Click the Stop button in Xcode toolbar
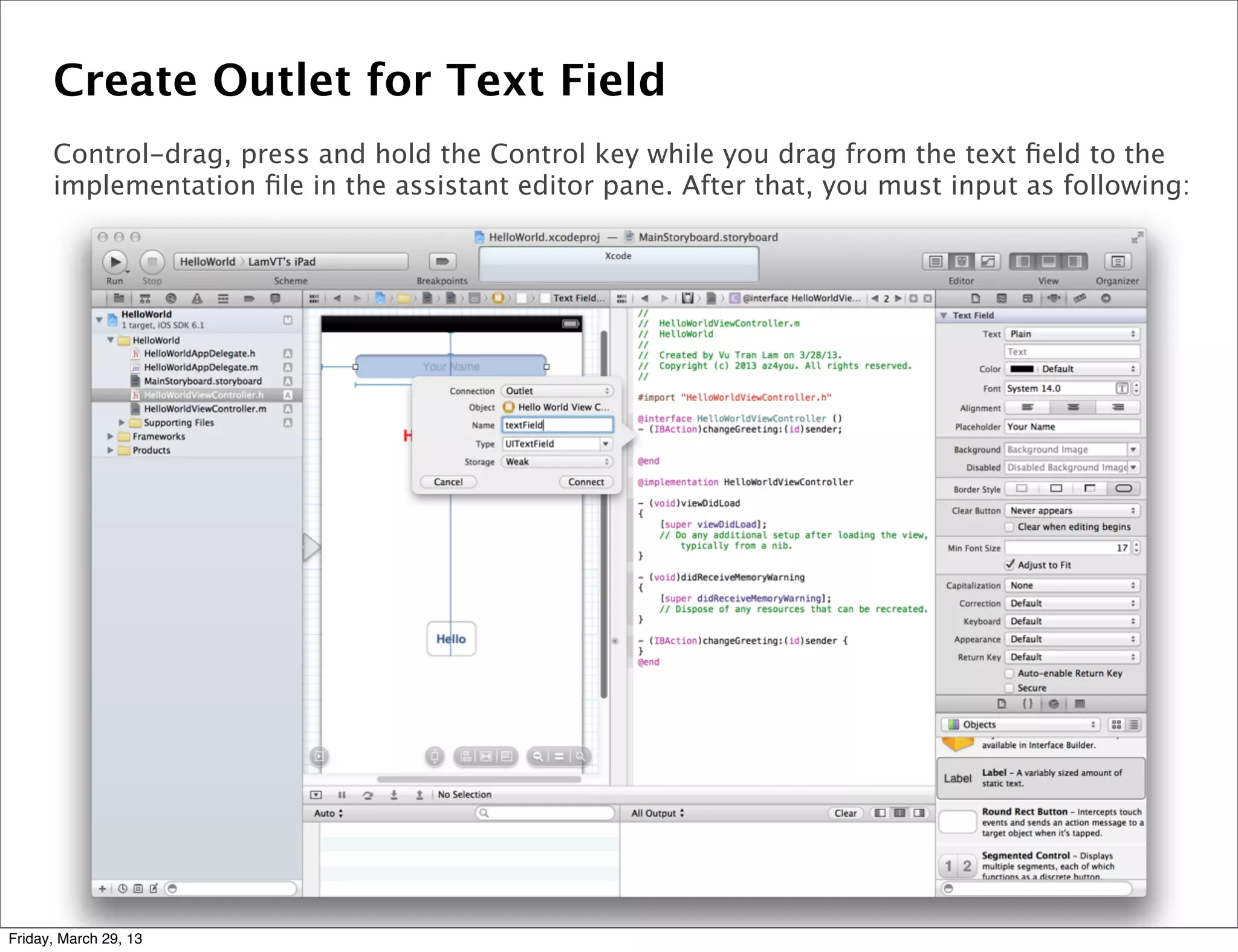The image size is (1238, 952). pyautogui.click(x=152, y=262)
